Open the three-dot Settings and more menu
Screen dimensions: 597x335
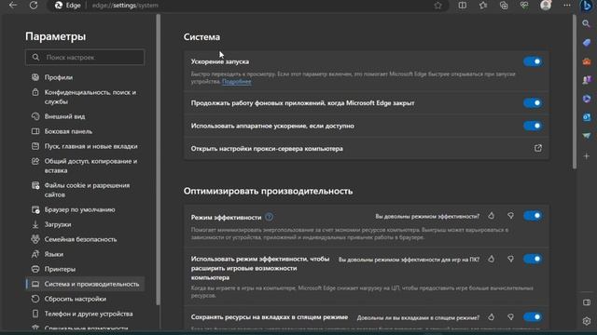click(567, 6)
